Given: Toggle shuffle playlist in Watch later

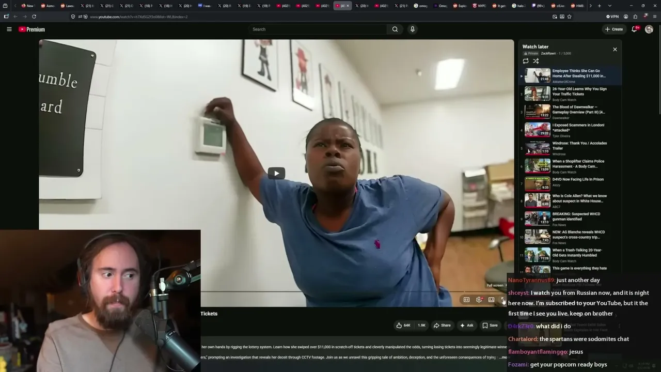Looking at the screenshot, I should tap(536, 61).
